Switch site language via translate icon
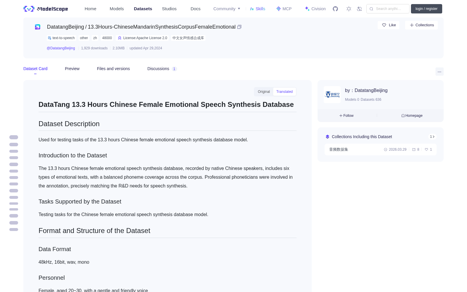This screenshot has height=292, width=467. click(360, 9)
